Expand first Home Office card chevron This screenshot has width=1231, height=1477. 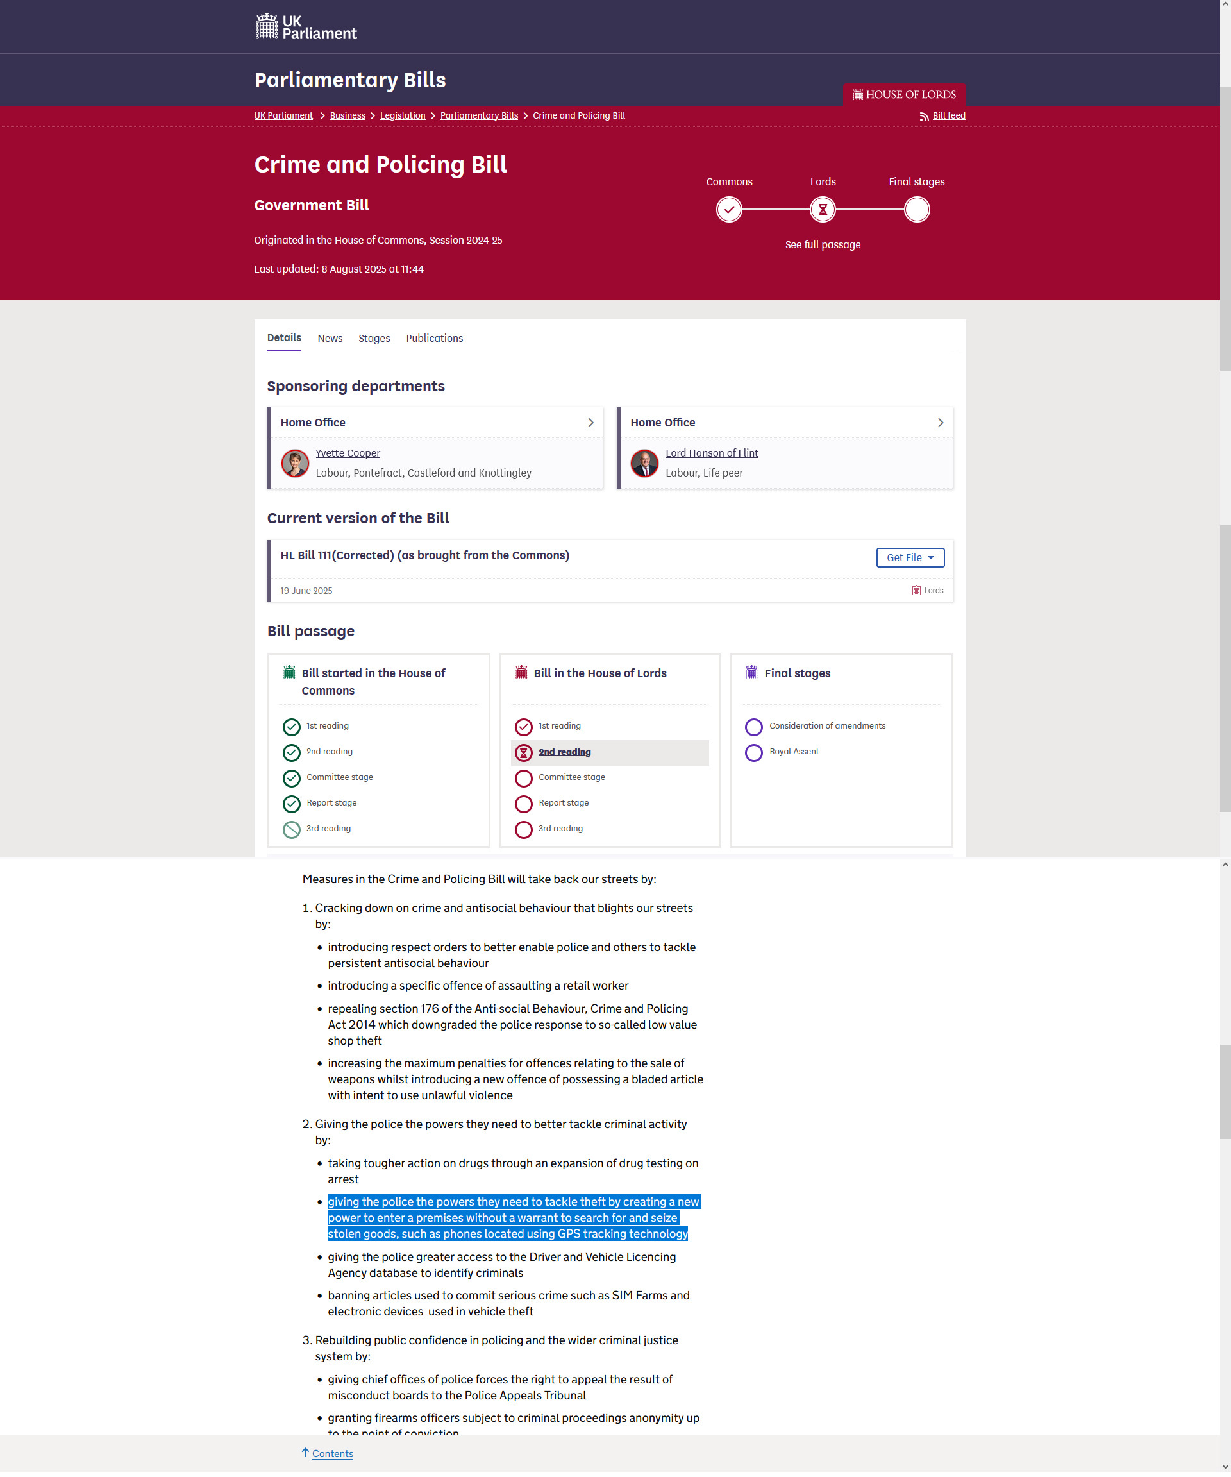click(x=590, y=423)
